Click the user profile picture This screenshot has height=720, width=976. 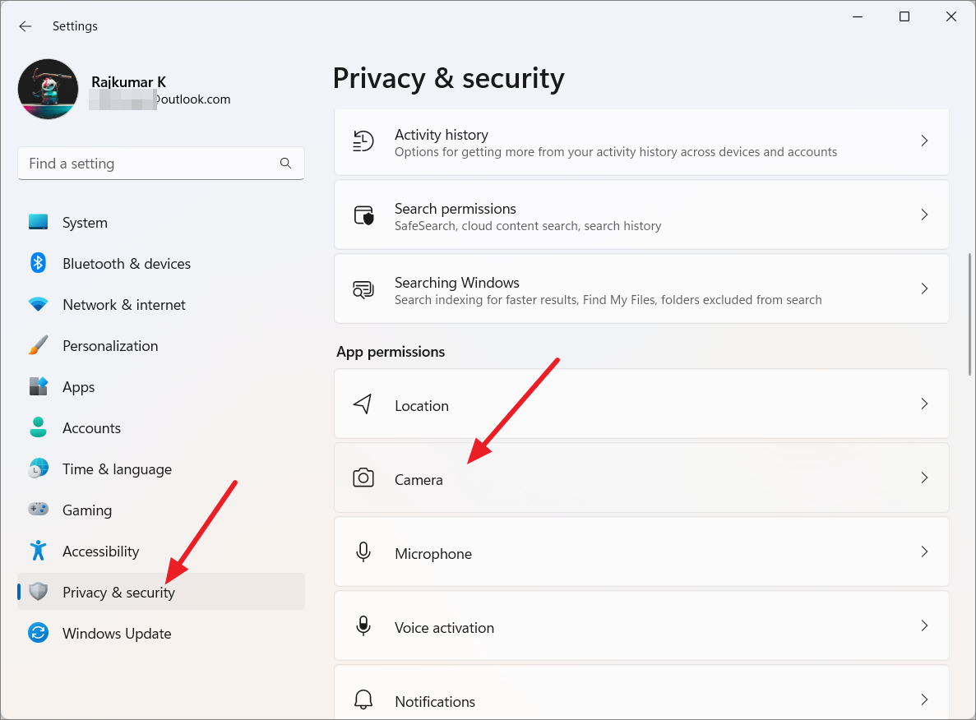click(x=49, y=90)
